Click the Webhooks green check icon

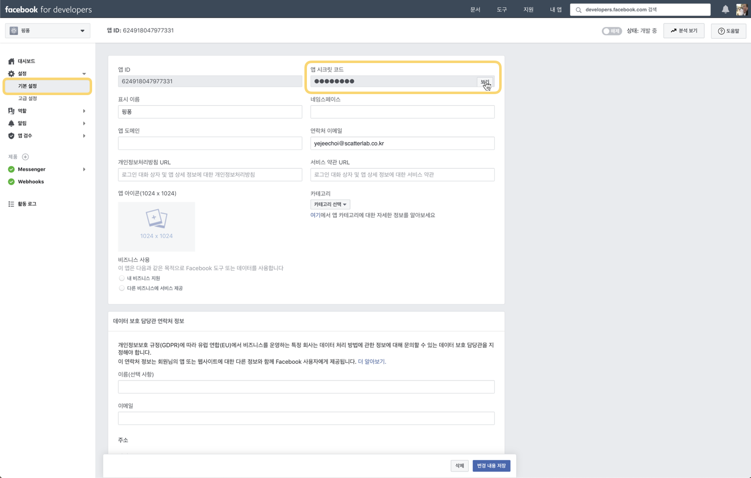tap(11, 182)
